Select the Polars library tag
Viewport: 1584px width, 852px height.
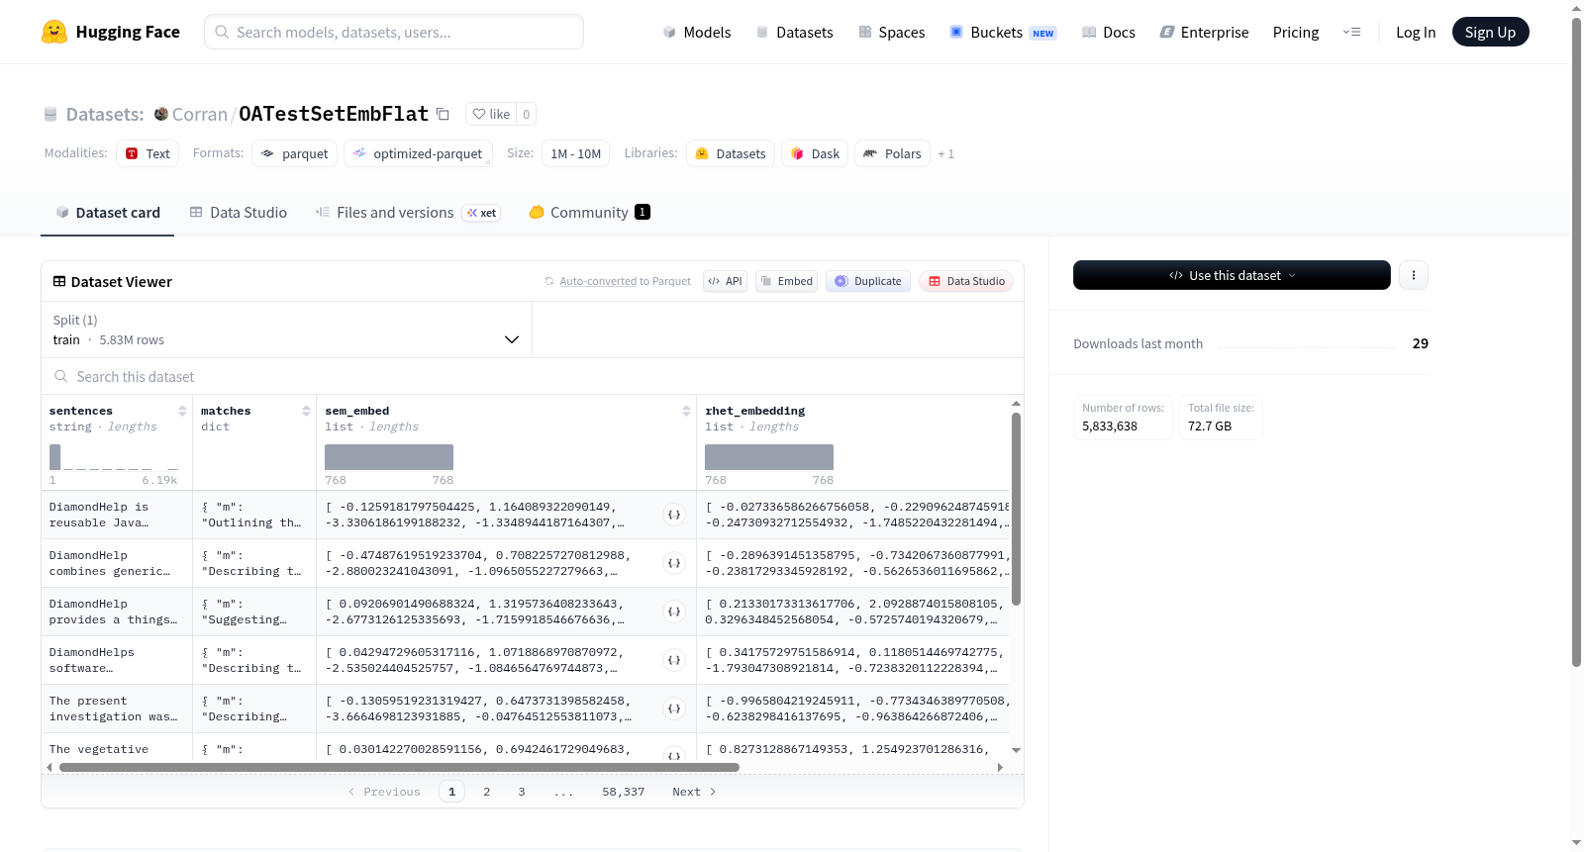tap(892, 153)
